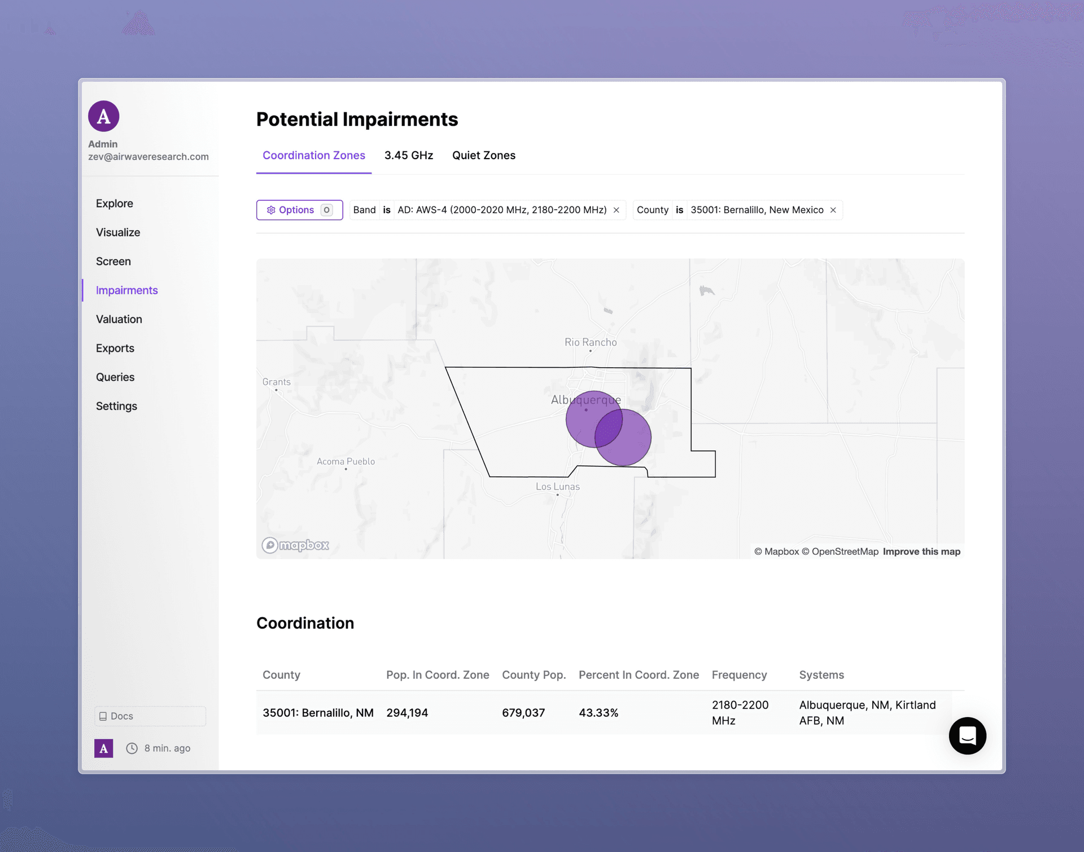Select the Coordination Zones tab

(x=313, y=155)
